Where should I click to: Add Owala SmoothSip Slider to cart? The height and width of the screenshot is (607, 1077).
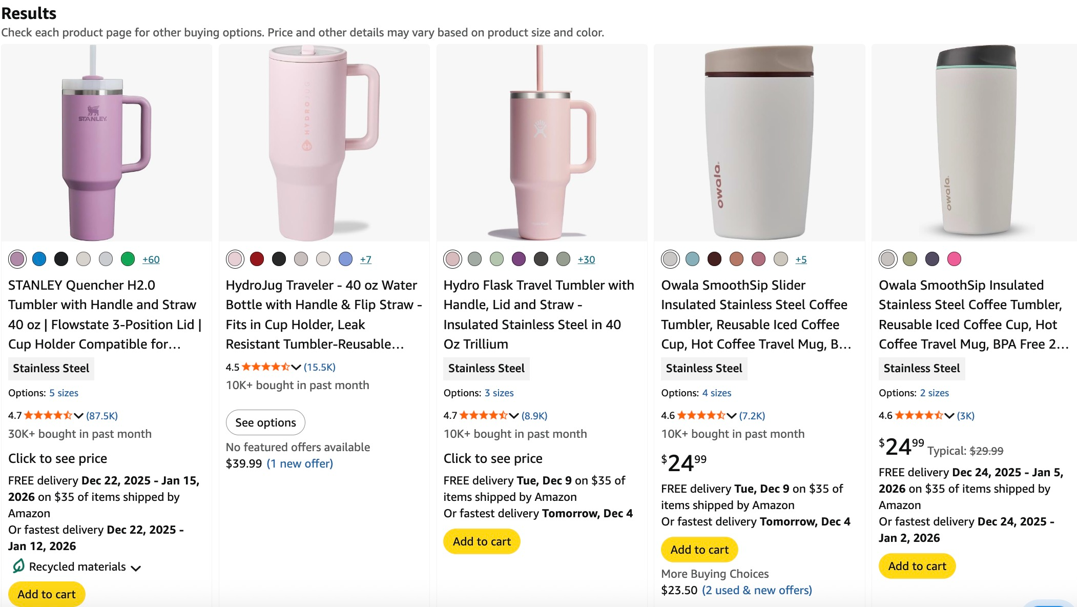(699, 549)
